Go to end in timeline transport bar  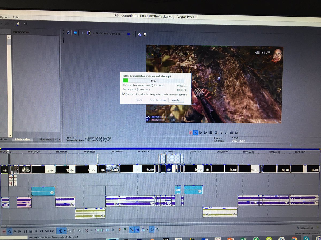click(41, 231)
